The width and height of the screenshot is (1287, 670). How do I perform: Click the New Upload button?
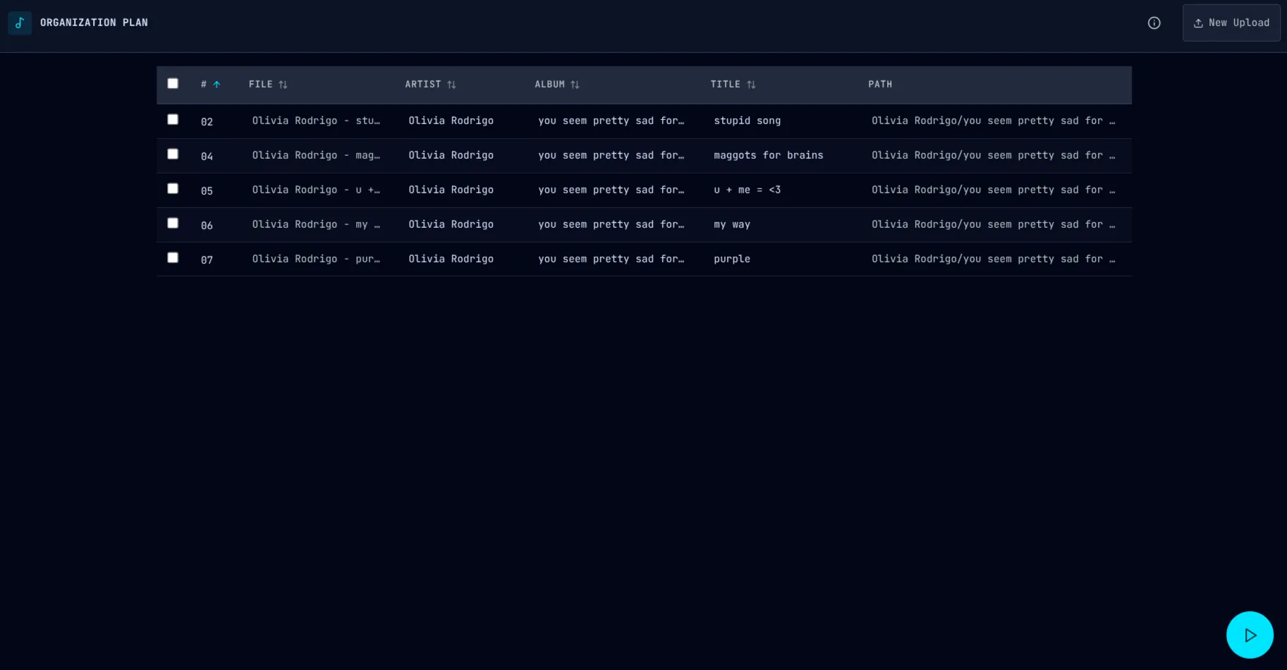click(x=1231, y=23)
